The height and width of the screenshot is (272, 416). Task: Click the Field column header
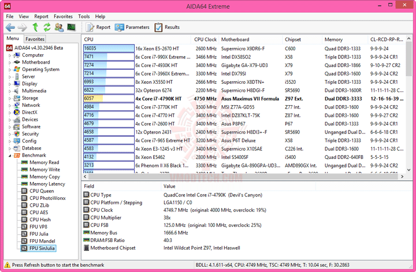click(x=121, y=187)
